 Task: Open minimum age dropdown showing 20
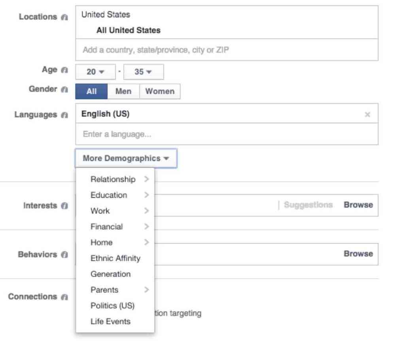[x=95, y=72]
